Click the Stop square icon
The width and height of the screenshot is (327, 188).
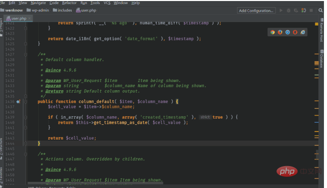pyautogui.click(x=311, y=10)
